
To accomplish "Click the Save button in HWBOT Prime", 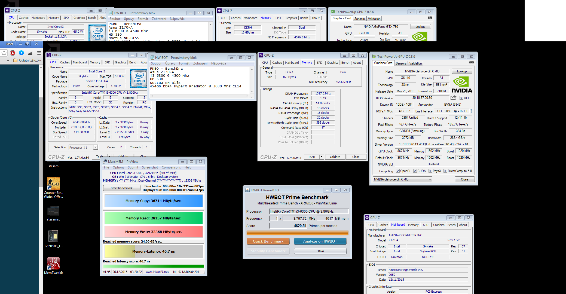I will [x=320, y=251].
